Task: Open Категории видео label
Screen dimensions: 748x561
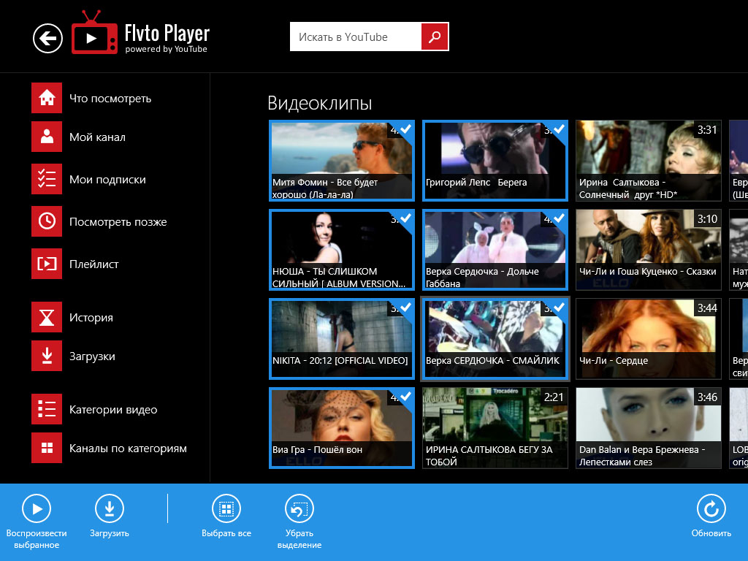Action: 113,410
